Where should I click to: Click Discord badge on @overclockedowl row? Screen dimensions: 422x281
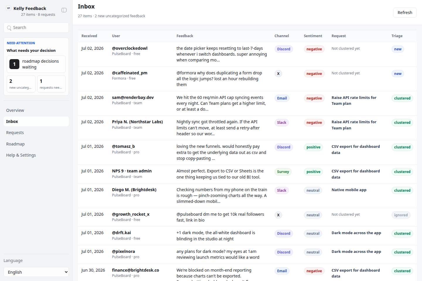284,49
